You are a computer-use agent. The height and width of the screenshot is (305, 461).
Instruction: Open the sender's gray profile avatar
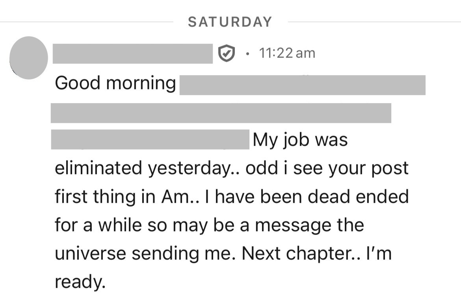point(28,58)
